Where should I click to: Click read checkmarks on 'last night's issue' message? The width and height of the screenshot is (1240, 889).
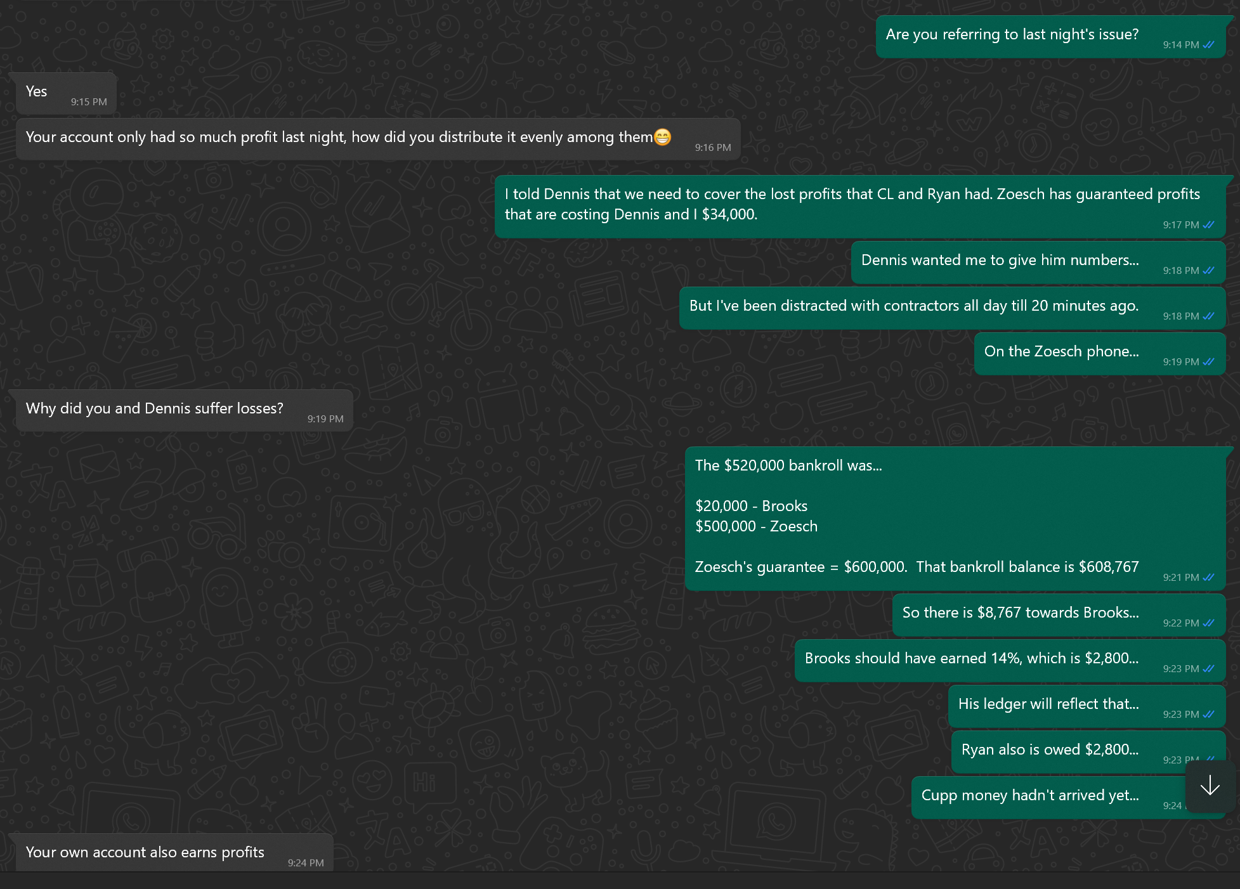click(x=1208, y=45)
